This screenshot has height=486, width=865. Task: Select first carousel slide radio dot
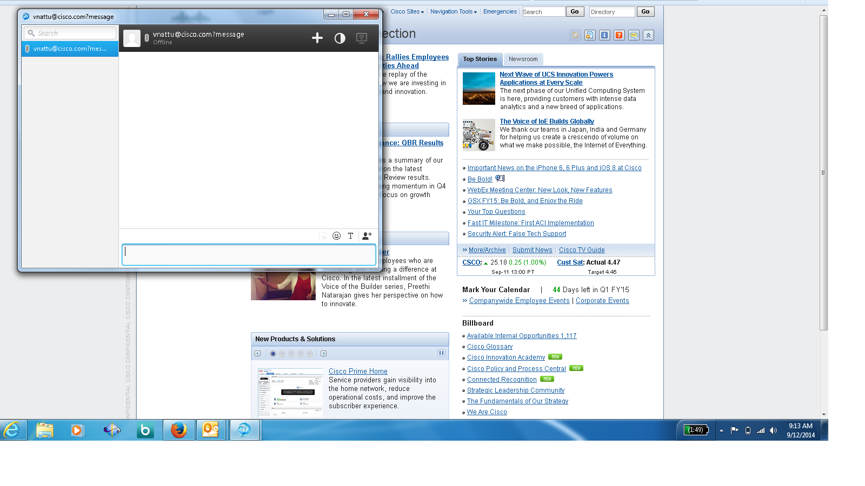(273, 354)
